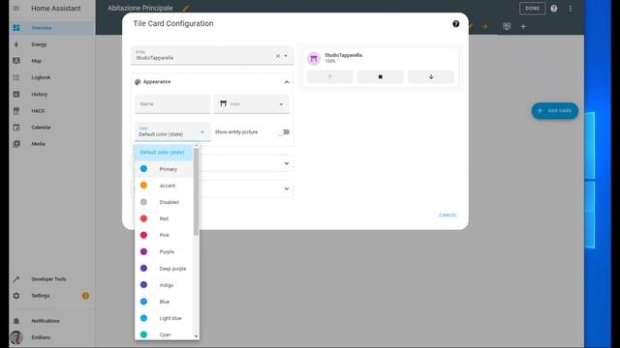
Task: Click the Notifications bell icon
Action: 16,321
